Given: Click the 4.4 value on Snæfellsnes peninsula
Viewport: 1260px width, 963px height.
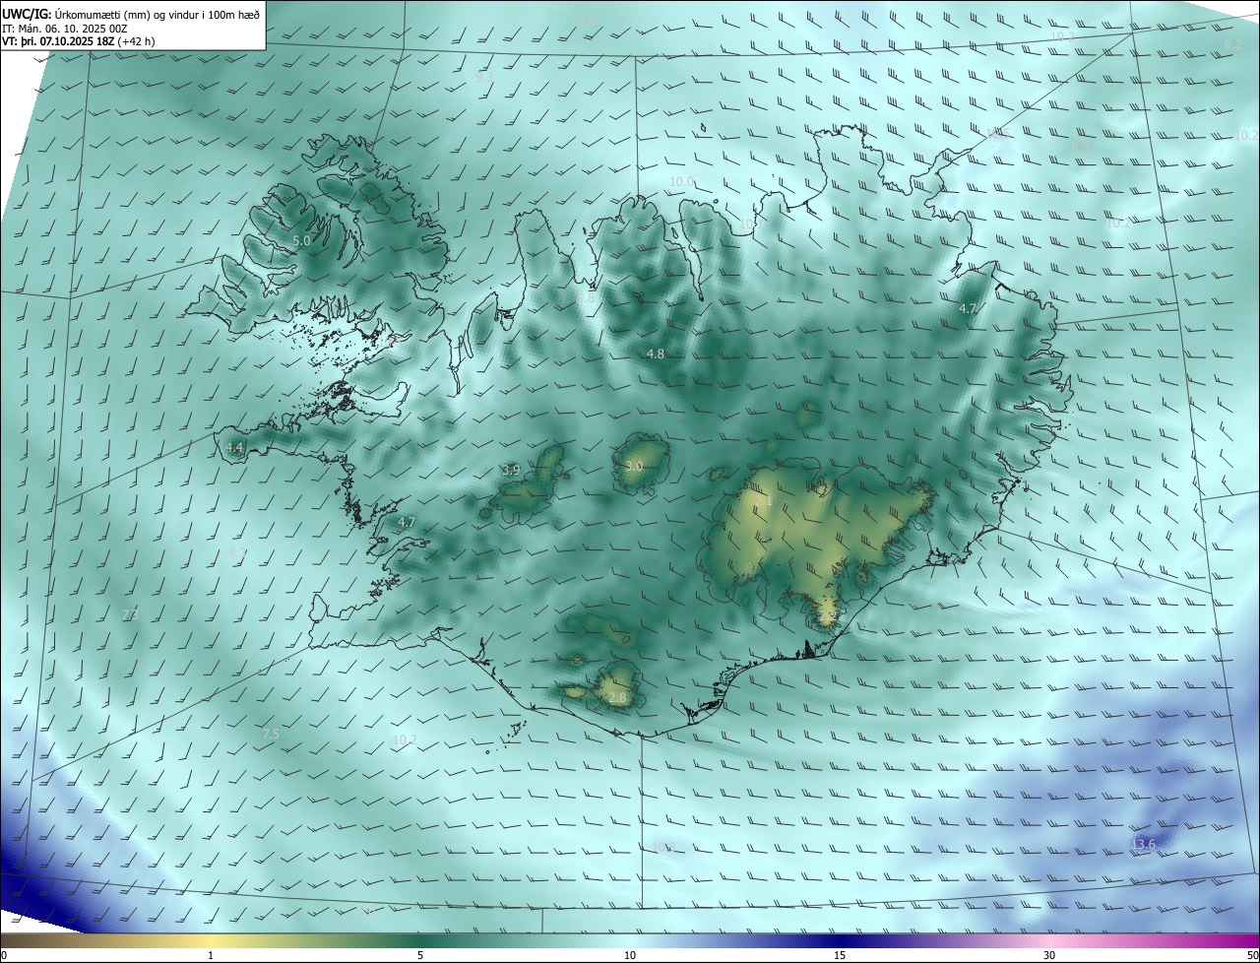Looking at the screenshot, I should point(234,447).
